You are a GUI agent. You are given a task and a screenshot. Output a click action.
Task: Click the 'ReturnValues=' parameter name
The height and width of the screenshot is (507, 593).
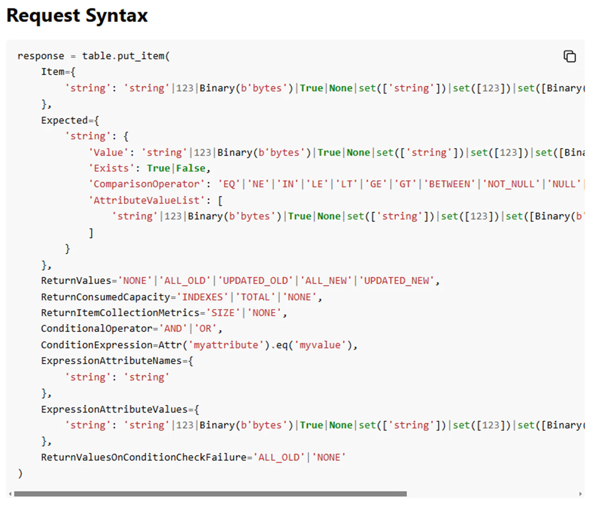[x=79, y=280]
